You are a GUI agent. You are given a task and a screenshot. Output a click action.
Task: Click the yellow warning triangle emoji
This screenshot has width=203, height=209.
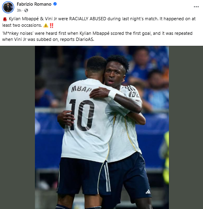coord(46,26)
